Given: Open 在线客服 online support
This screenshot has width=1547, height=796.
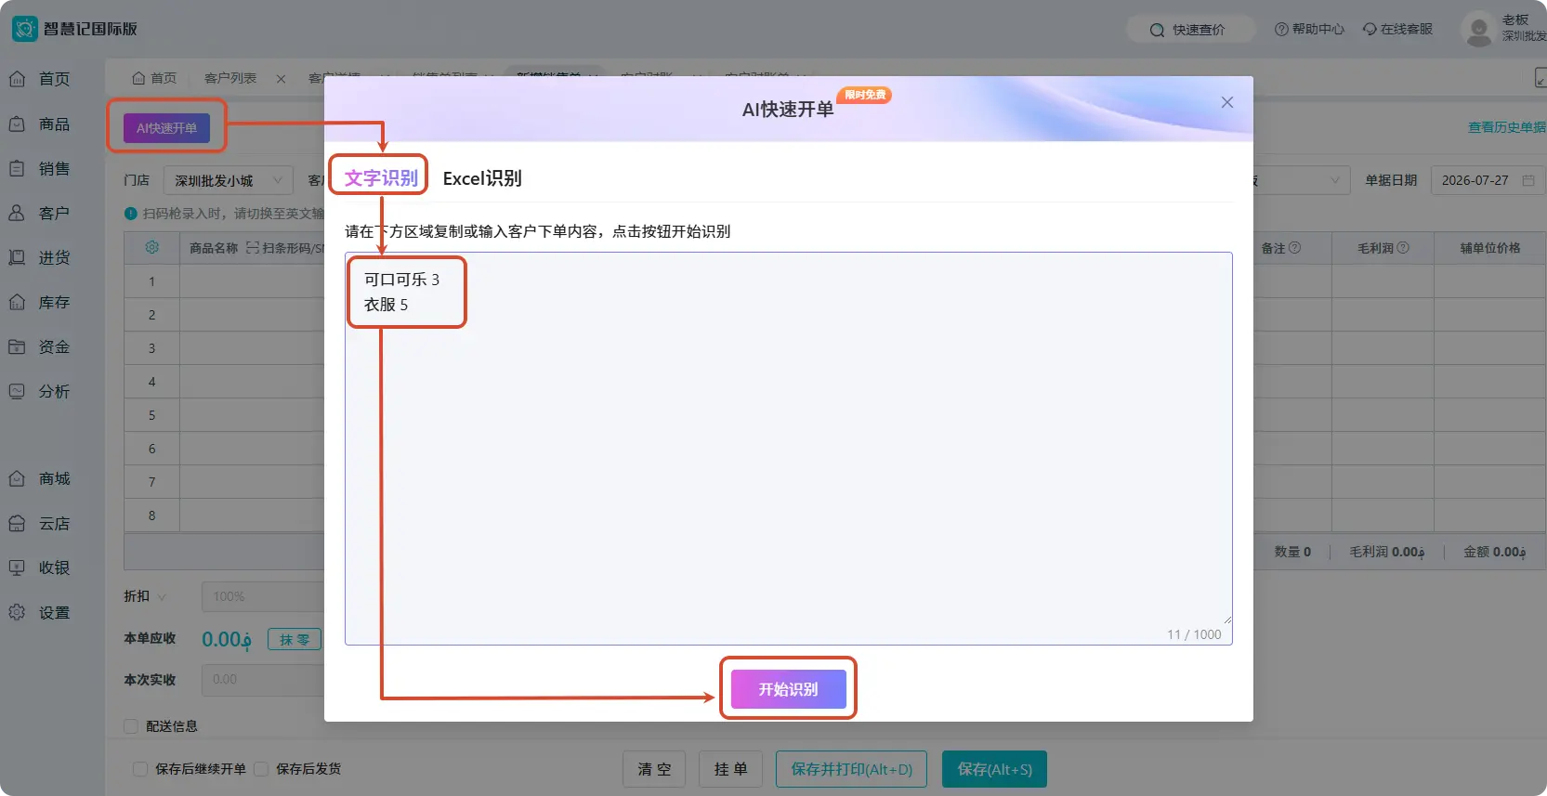Looking at the screenshot, I should pos(1397,29).
